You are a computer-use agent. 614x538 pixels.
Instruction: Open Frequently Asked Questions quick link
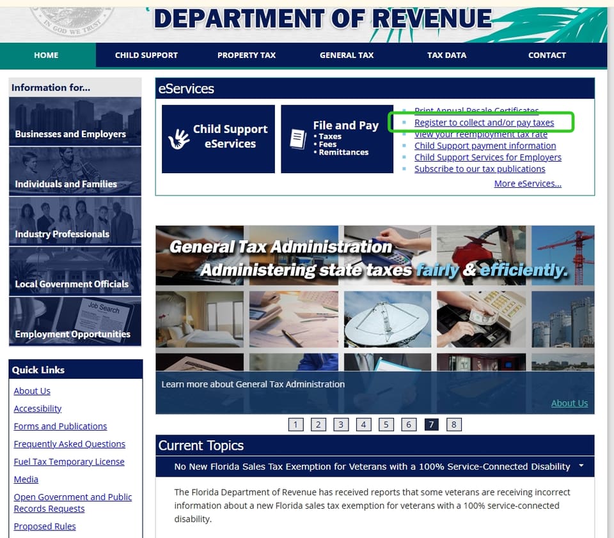pos(69,444)
